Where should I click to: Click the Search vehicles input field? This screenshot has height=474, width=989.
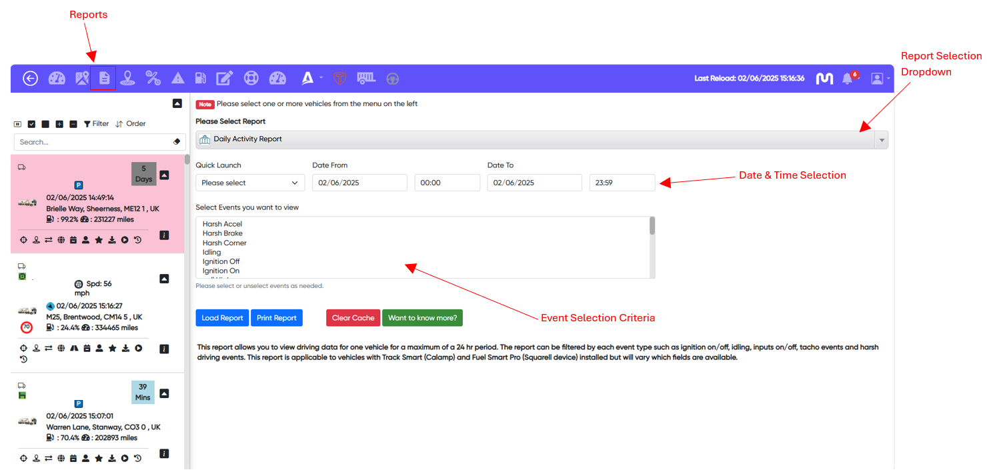[93, 141]
